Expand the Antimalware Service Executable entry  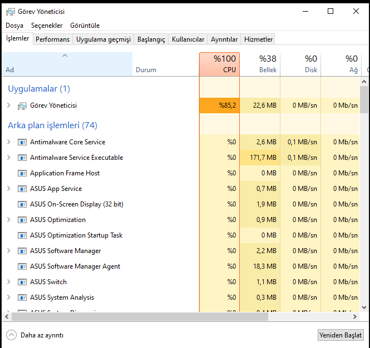pos(9,157)
